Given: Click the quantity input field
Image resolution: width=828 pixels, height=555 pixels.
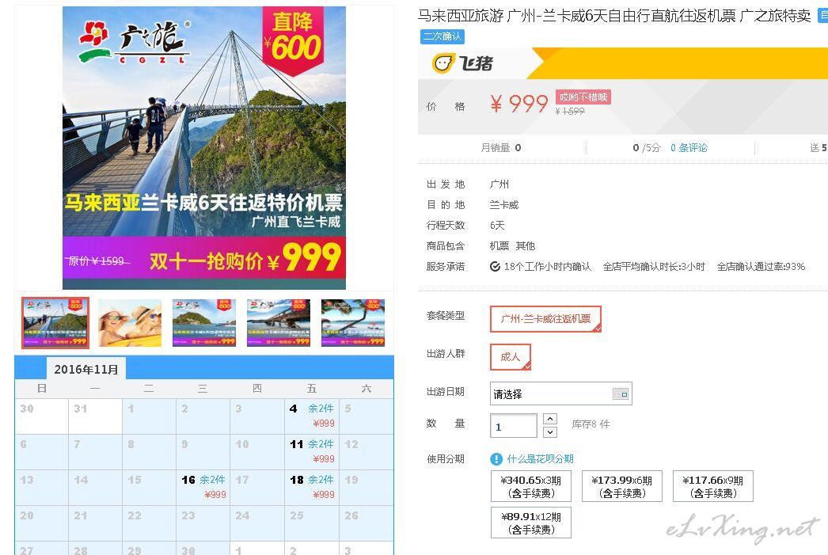Looking at the screenshot, I should [x=513, y=426].
